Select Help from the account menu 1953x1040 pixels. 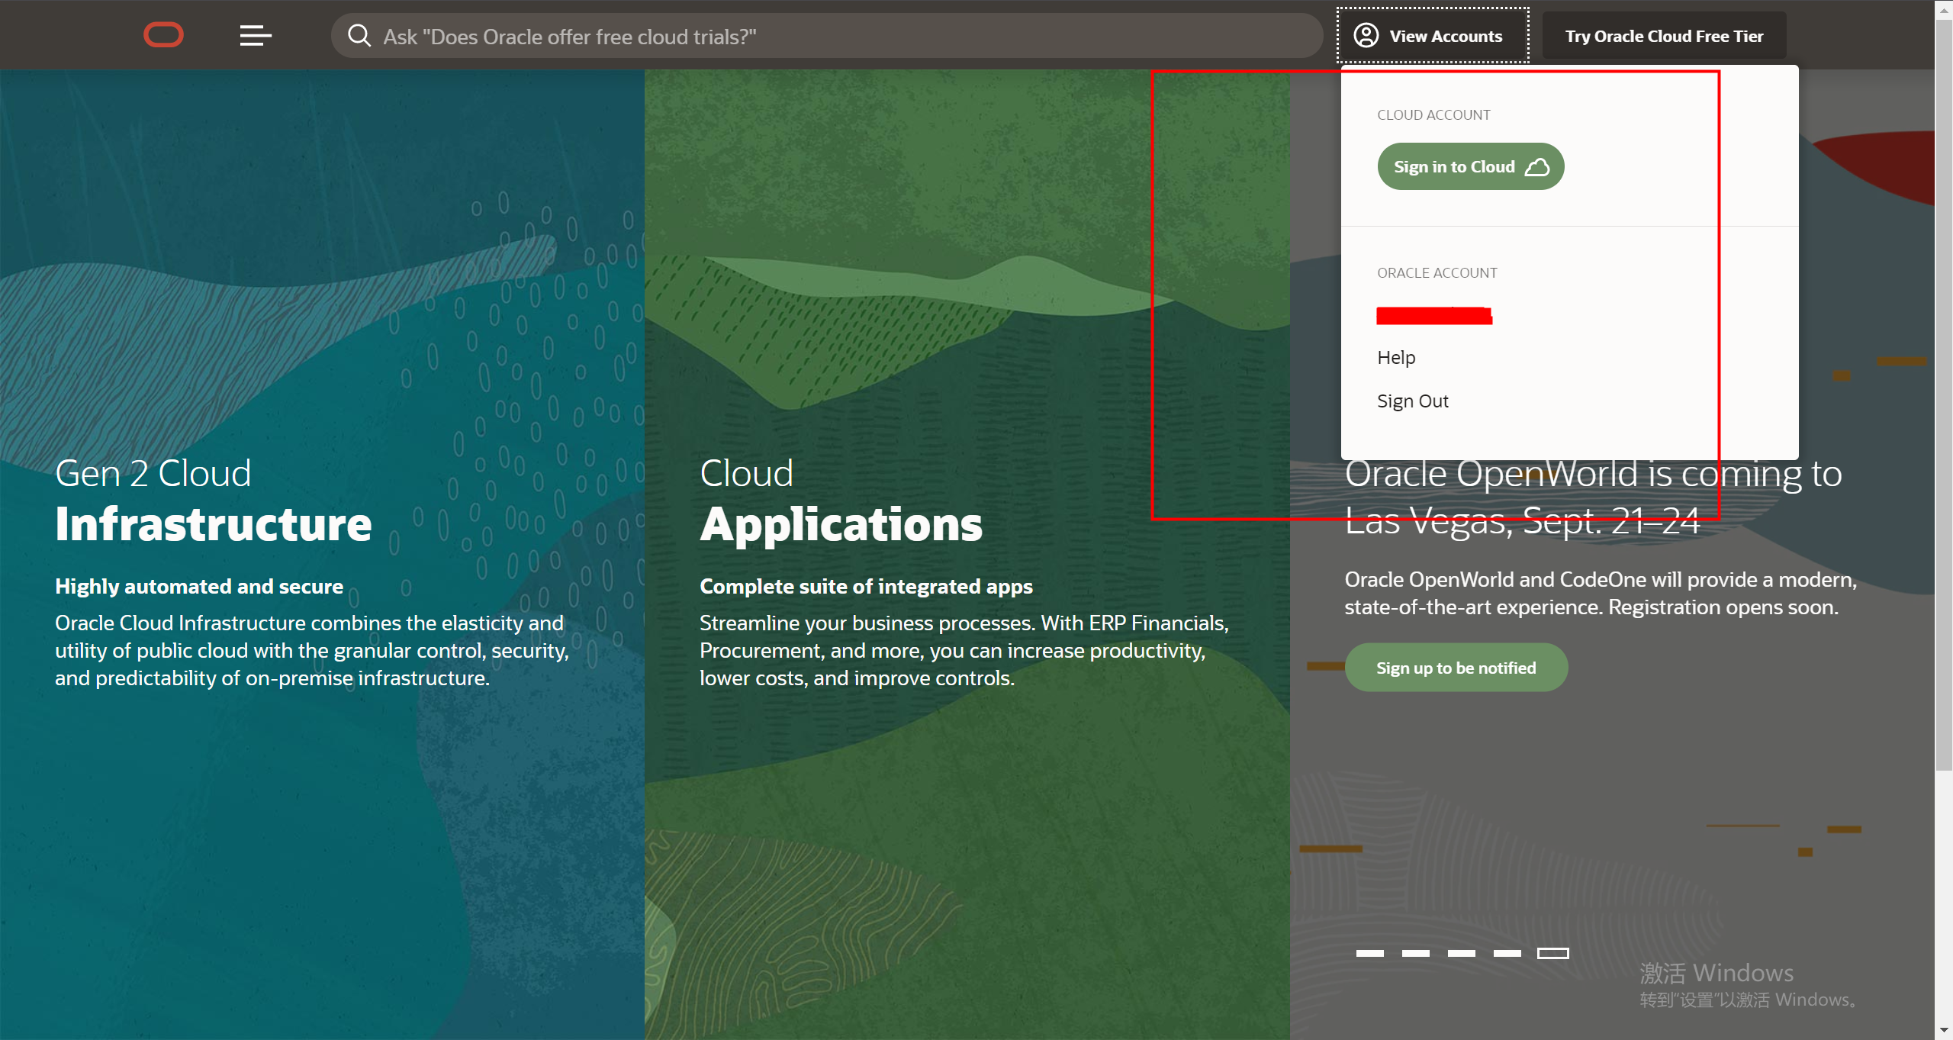pos(1396,357)
